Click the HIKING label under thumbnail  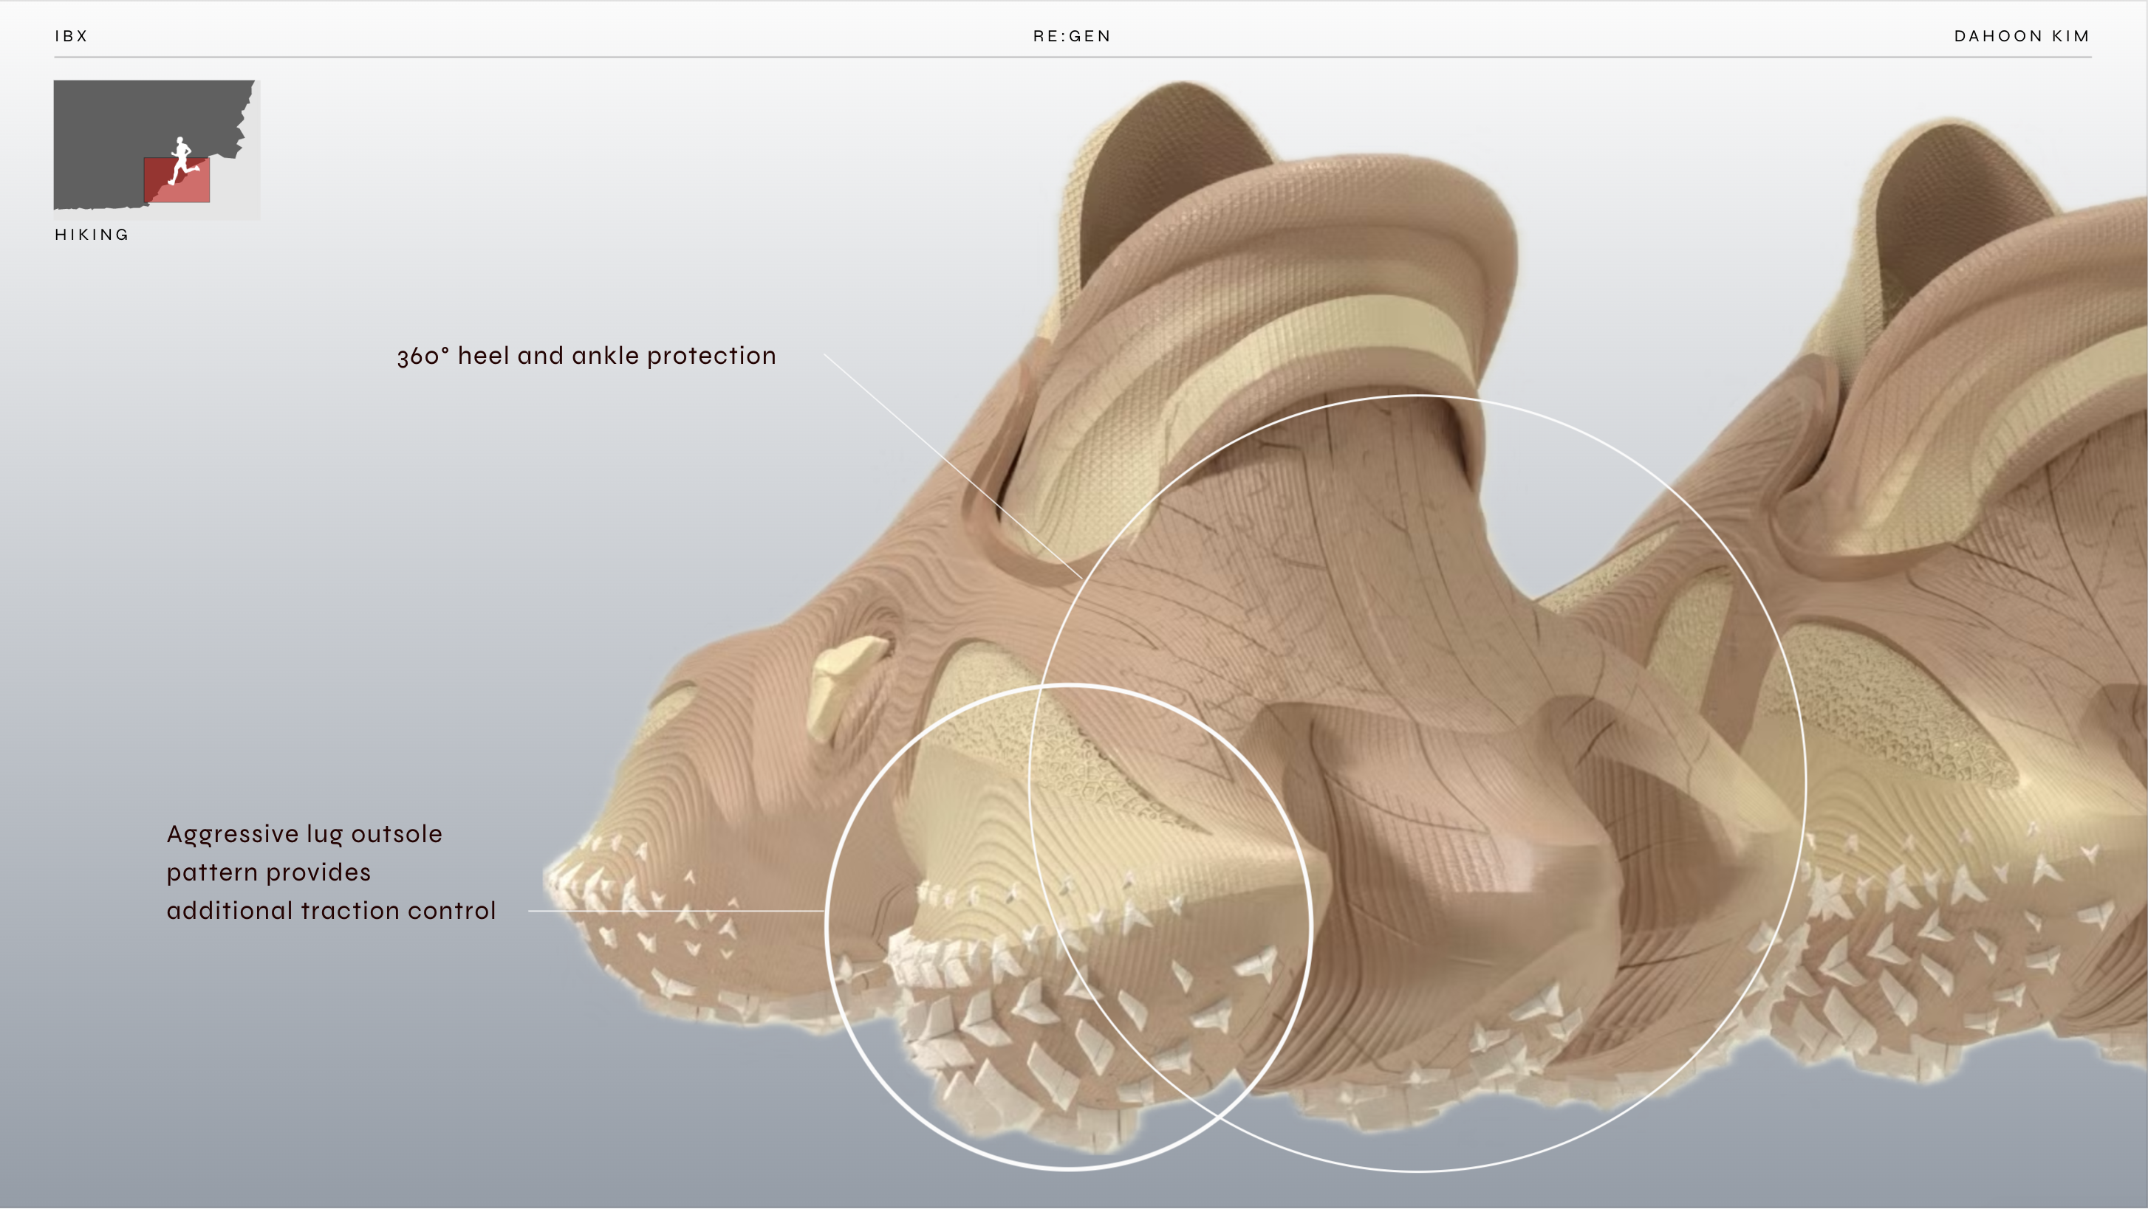(x=92, y=235)
